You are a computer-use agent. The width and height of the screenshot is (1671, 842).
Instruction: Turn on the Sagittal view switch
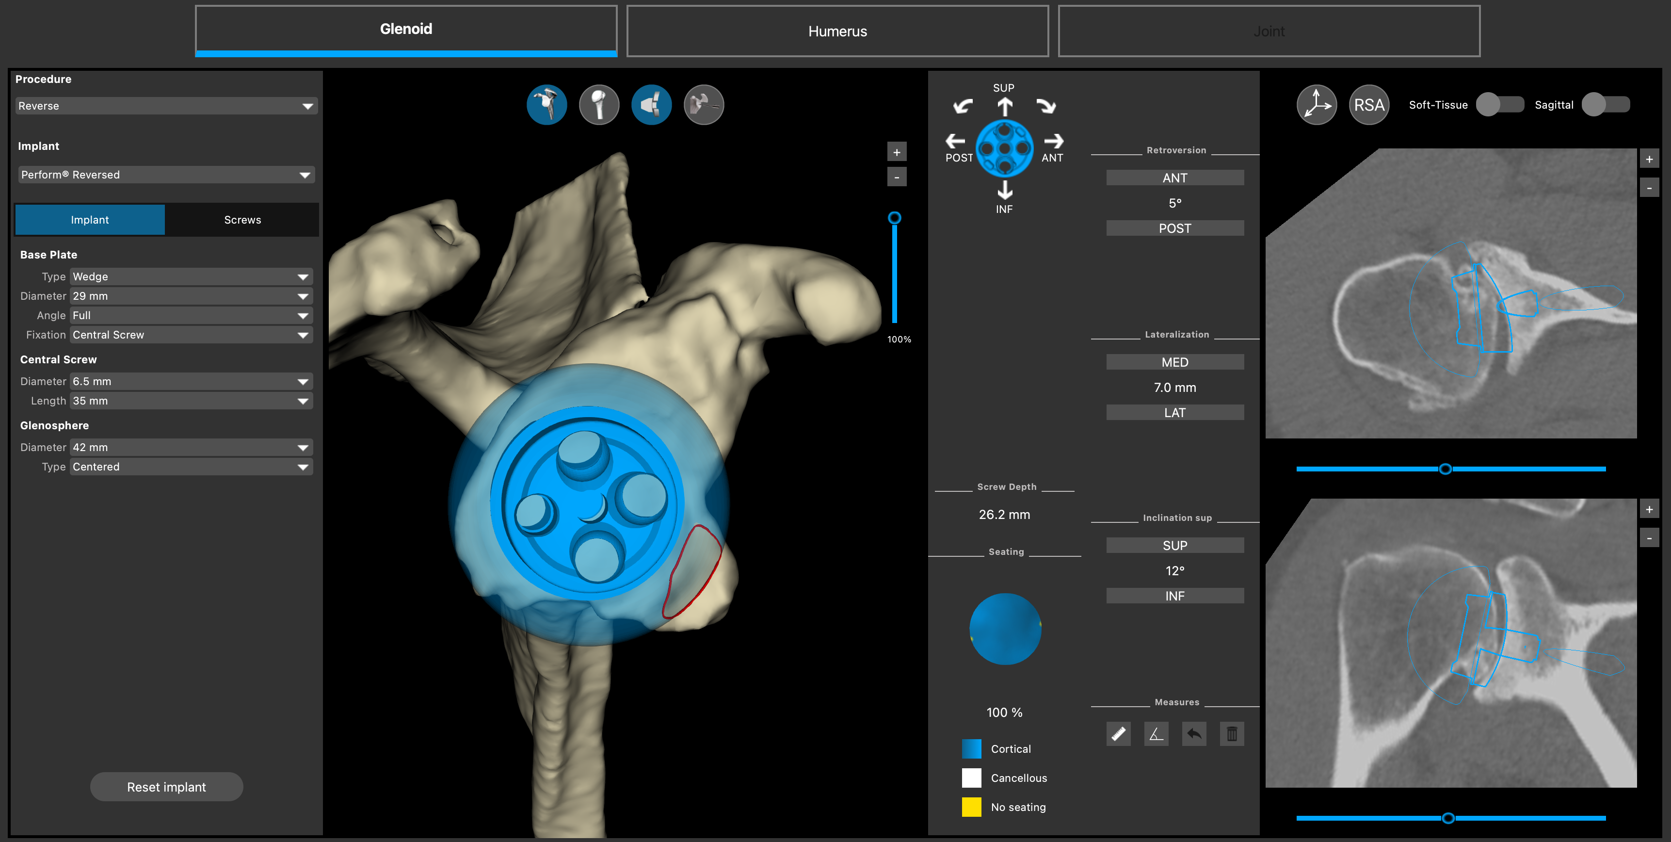tap(1605, 104)
